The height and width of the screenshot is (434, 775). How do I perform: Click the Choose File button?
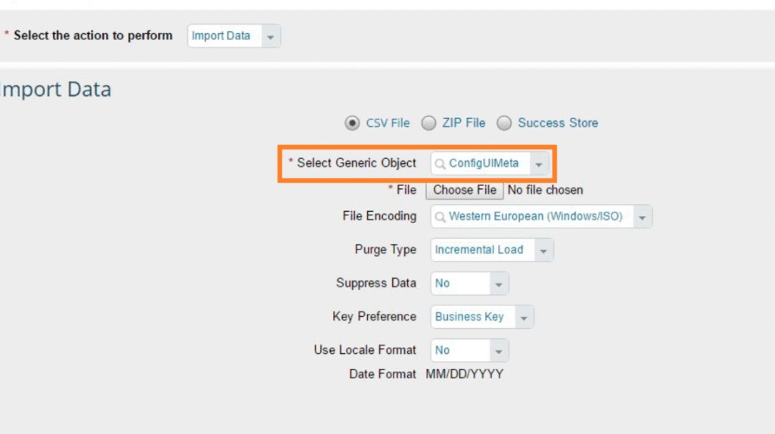coord(465,190)
